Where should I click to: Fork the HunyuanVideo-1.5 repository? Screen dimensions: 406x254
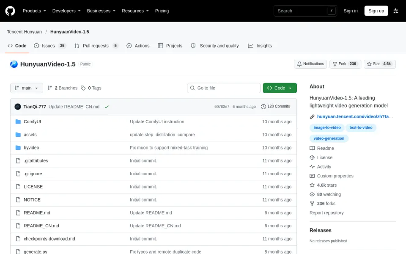coord(345,64)
